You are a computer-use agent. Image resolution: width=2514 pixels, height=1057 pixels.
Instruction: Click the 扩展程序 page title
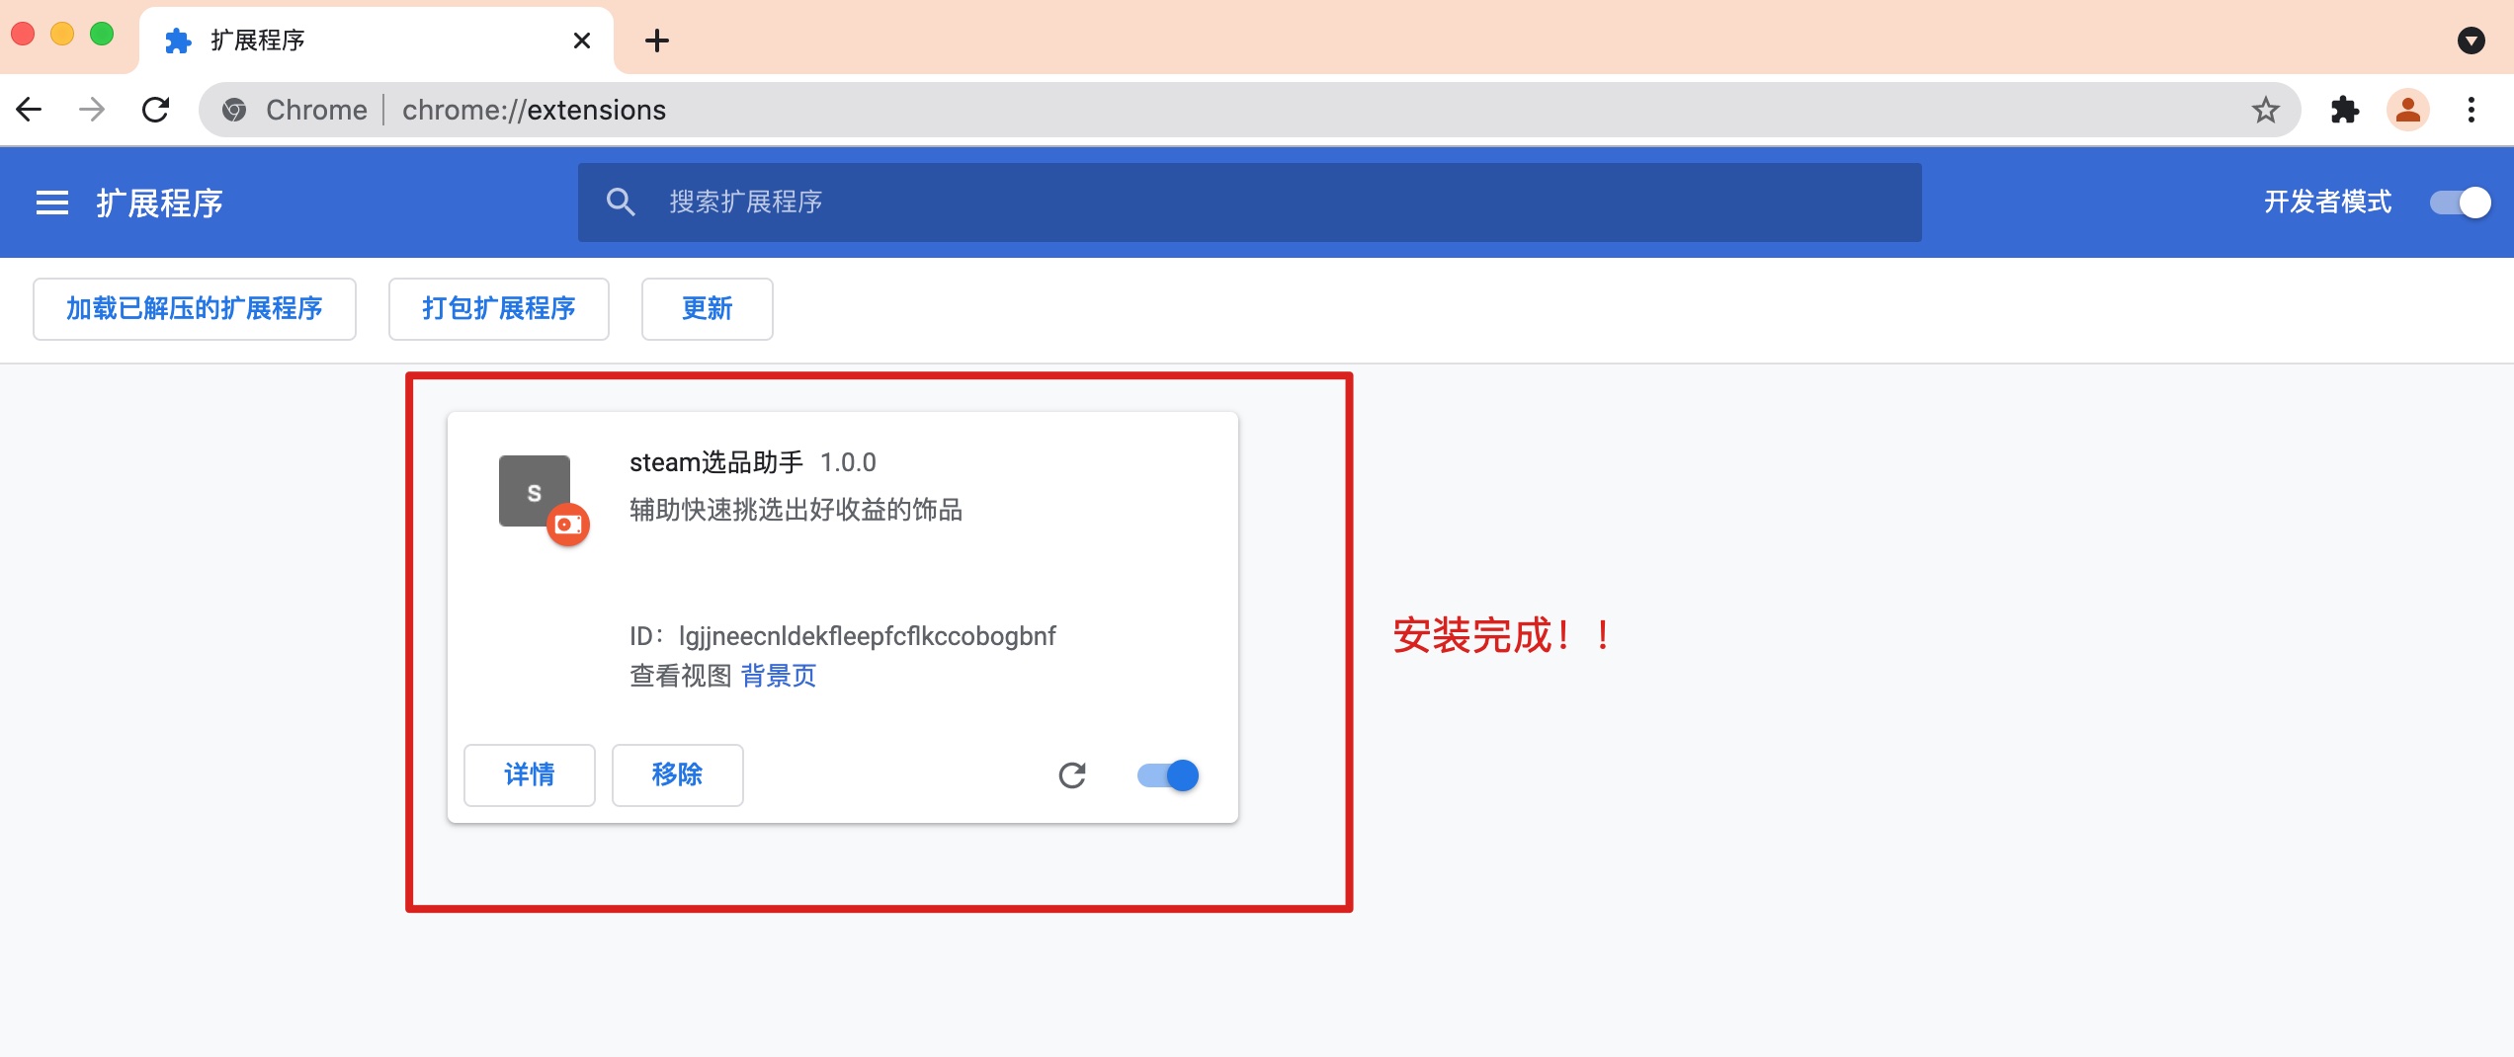tap(159, 203)
